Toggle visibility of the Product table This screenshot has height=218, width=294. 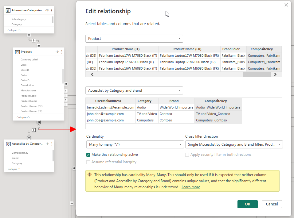point(57,52)
